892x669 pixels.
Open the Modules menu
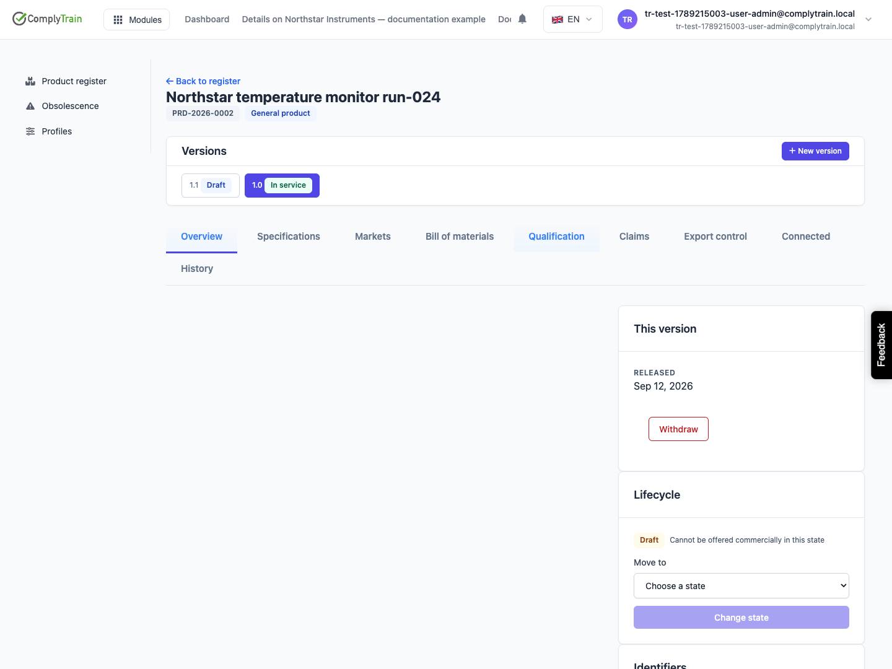[136, 19]
